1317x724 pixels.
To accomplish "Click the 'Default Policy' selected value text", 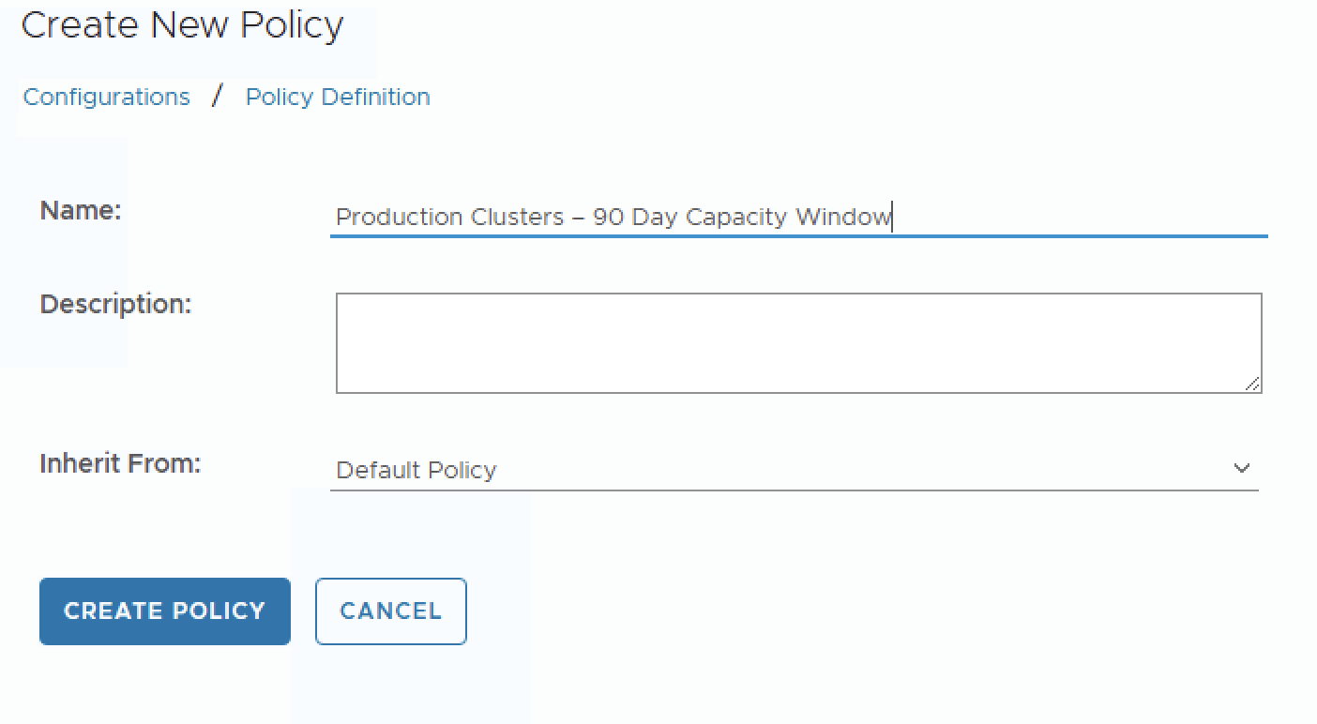I will (416, 470).
